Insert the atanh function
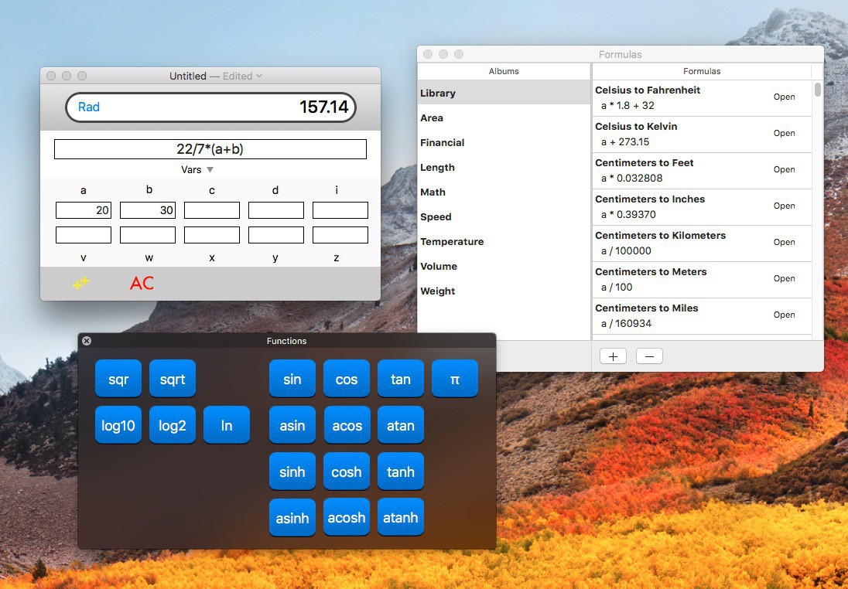 point(400,518)
